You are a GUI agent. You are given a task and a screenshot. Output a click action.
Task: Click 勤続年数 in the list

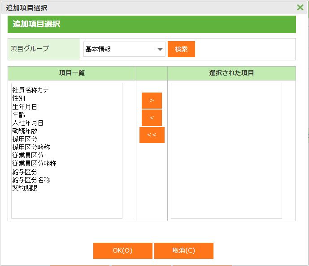[x=25, y=131]
